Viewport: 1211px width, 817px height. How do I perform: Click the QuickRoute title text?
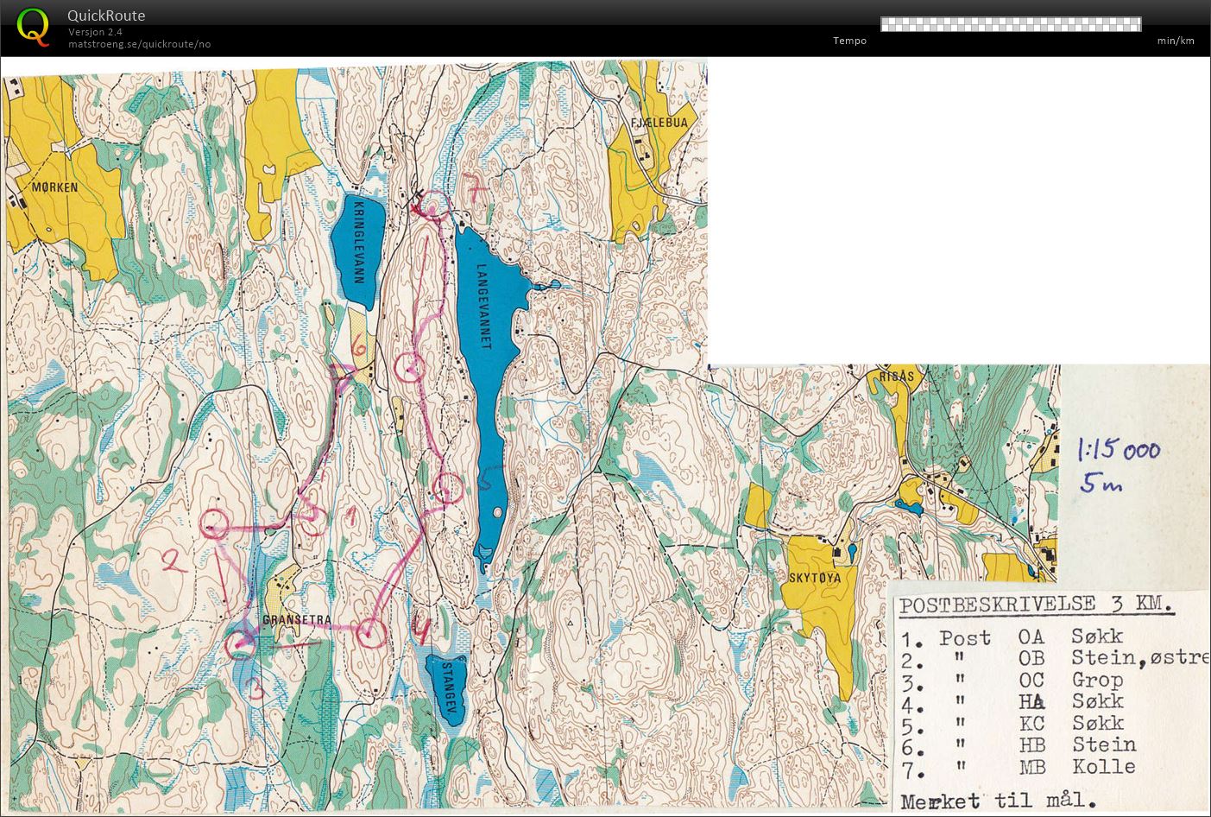[x=106, y=16]
